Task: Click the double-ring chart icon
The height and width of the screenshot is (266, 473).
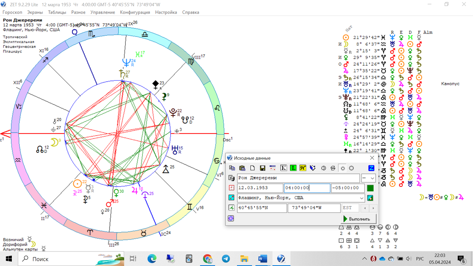Action: (x=323, y=168)
